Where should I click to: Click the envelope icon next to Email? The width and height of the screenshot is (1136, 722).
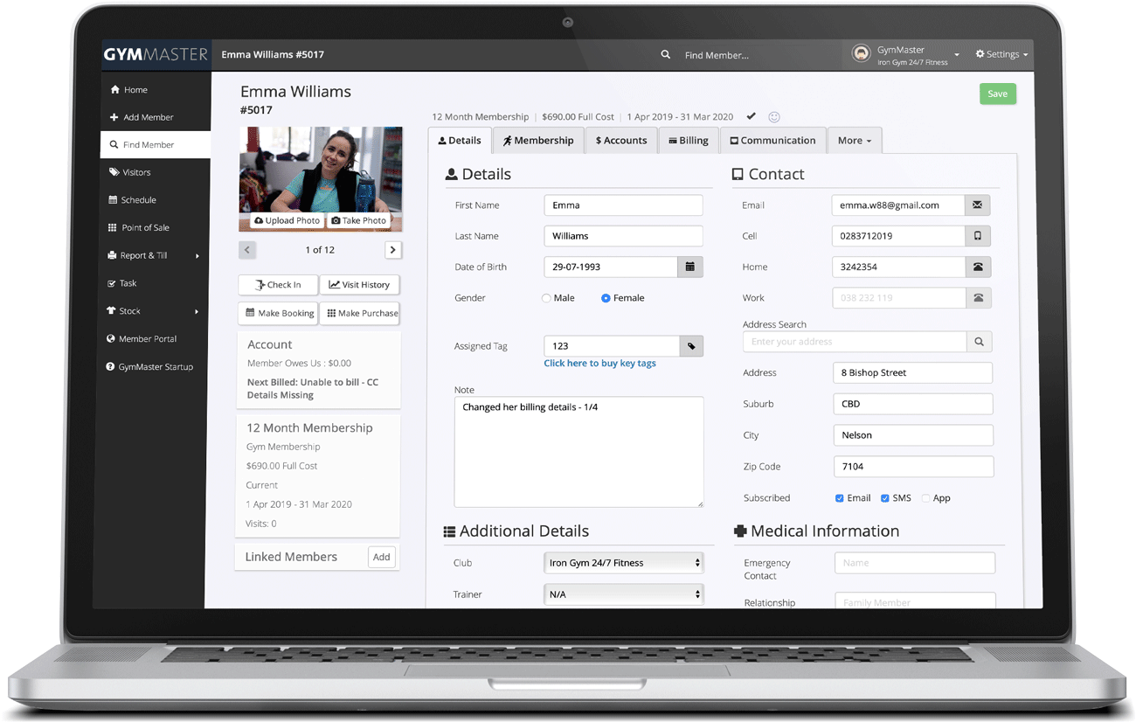978,205
